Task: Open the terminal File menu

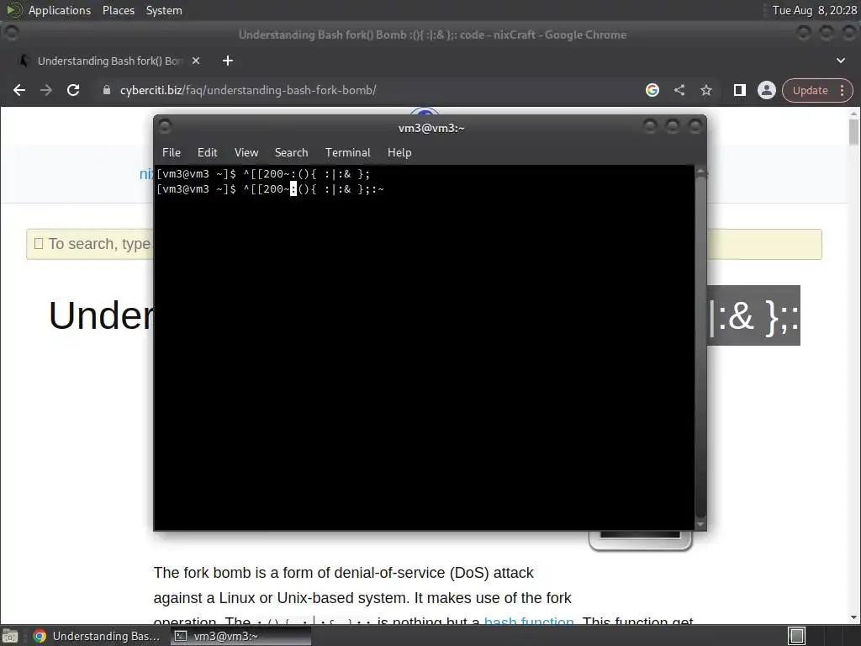Action: [x=172, y=153]
